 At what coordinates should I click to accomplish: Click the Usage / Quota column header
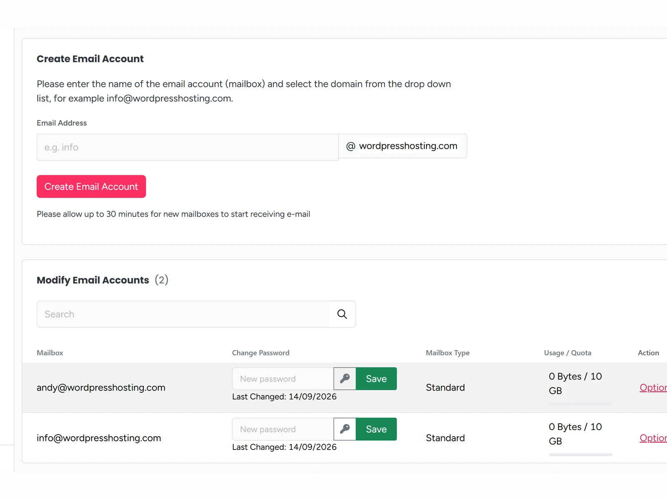click(567, 353)
